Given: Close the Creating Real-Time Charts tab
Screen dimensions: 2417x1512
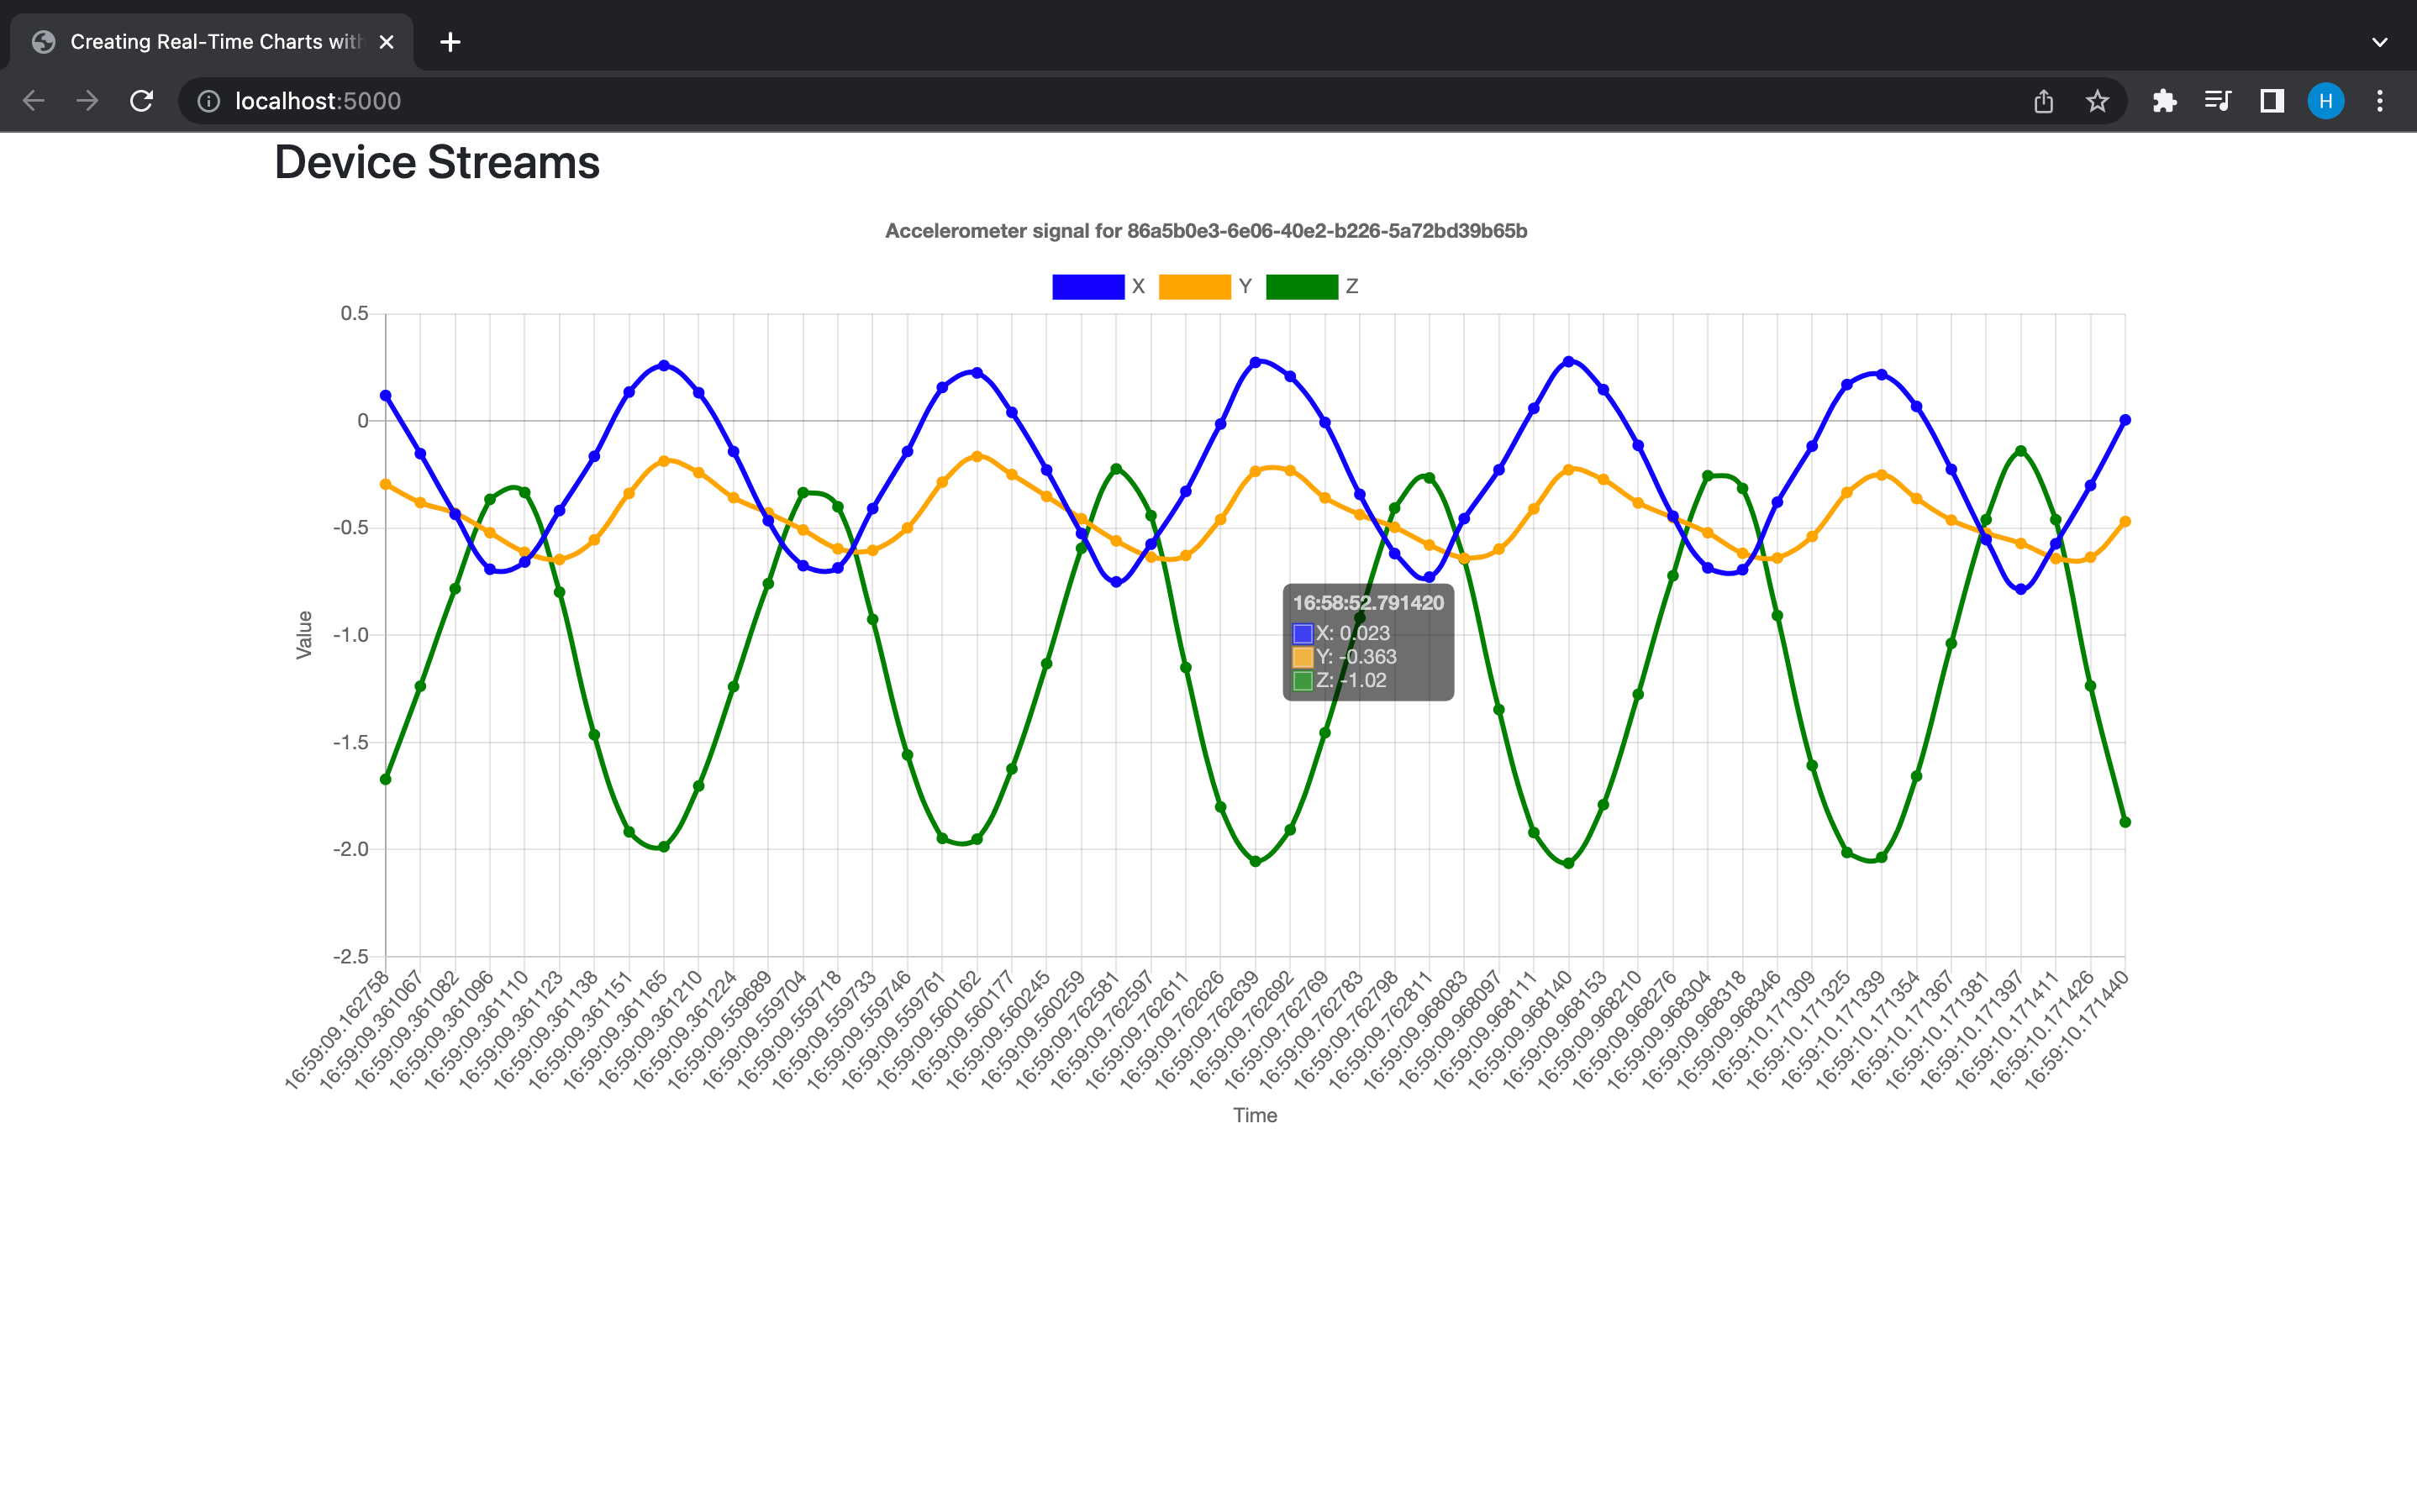Looking at the screenshot, I should [387, 42].
